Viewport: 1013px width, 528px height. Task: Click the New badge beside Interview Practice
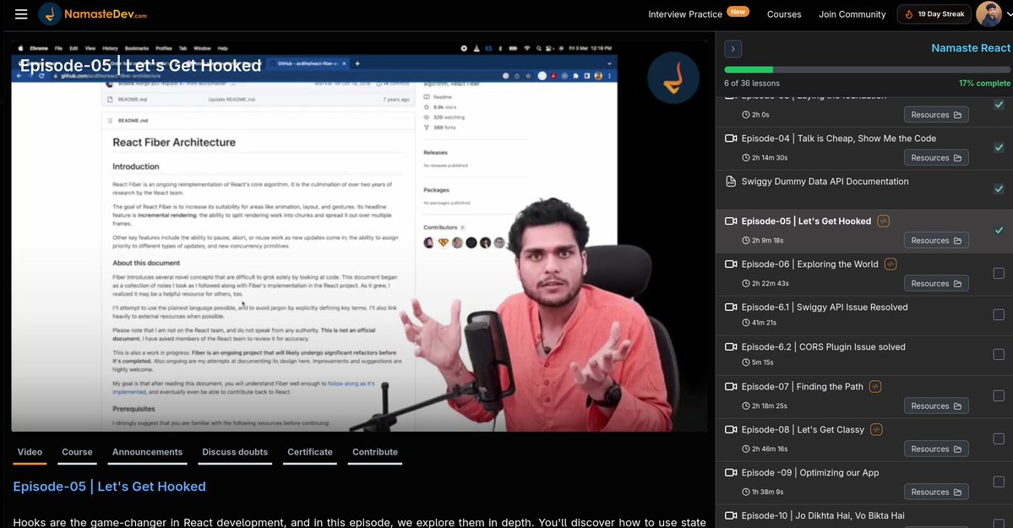pyautogui.click(x=738, y=12)
